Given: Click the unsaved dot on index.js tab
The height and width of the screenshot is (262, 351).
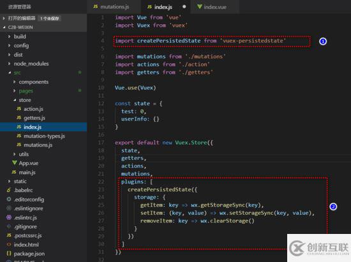Looking at the screenshot, I should [184, 7].
